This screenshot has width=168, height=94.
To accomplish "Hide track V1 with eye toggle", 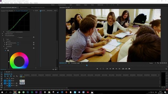I will [x=13, y=81].
